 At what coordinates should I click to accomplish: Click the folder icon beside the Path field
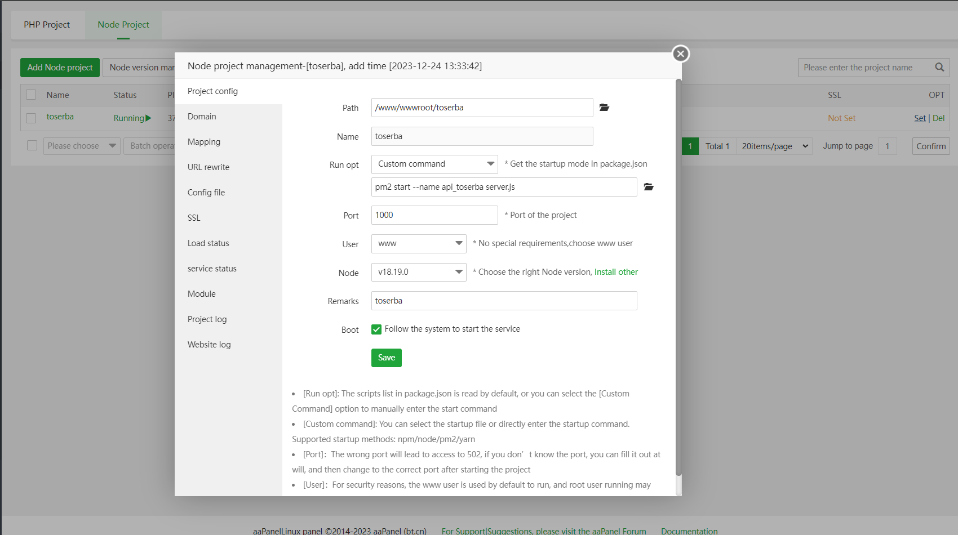[x=604, y=108]
